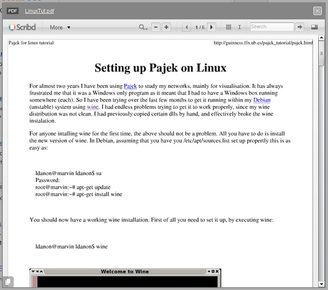
Task: Close the PDF preview overlay
Action: point(318,10)
